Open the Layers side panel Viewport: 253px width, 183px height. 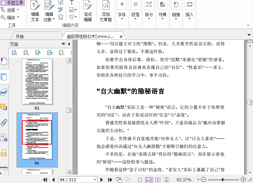tap(4, 92)
